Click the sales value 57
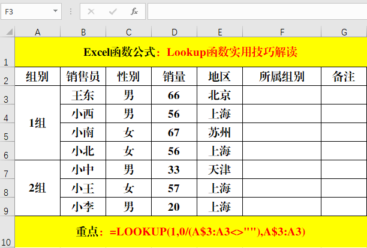This screenshot has width=367, height=248. (x=175, y=188)
